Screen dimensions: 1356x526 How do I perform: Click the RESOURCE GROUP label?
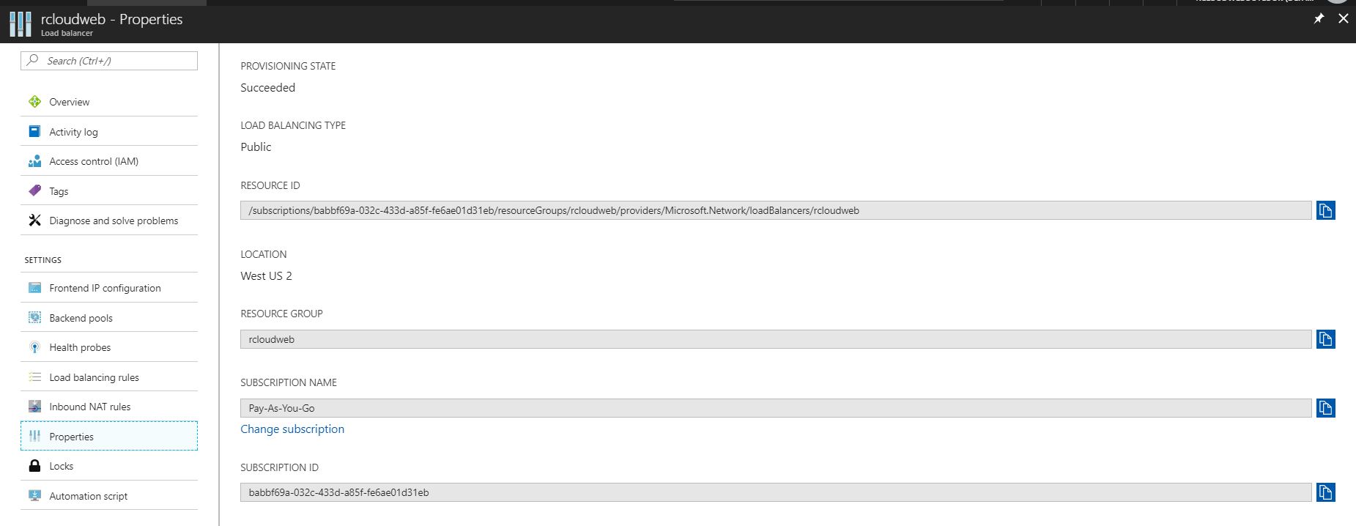[x=281, y=314]
